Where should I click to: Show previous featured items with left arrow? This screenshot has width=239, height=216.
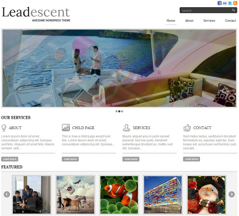(7, 194)
